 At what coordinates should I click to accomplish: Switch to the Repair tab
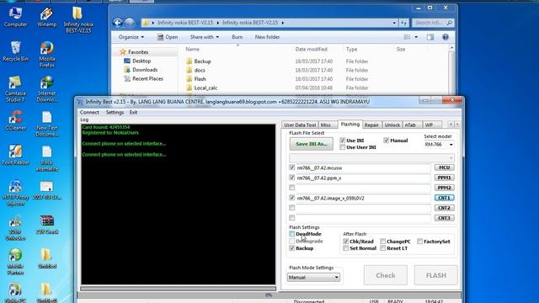click(x=371, y=125)
